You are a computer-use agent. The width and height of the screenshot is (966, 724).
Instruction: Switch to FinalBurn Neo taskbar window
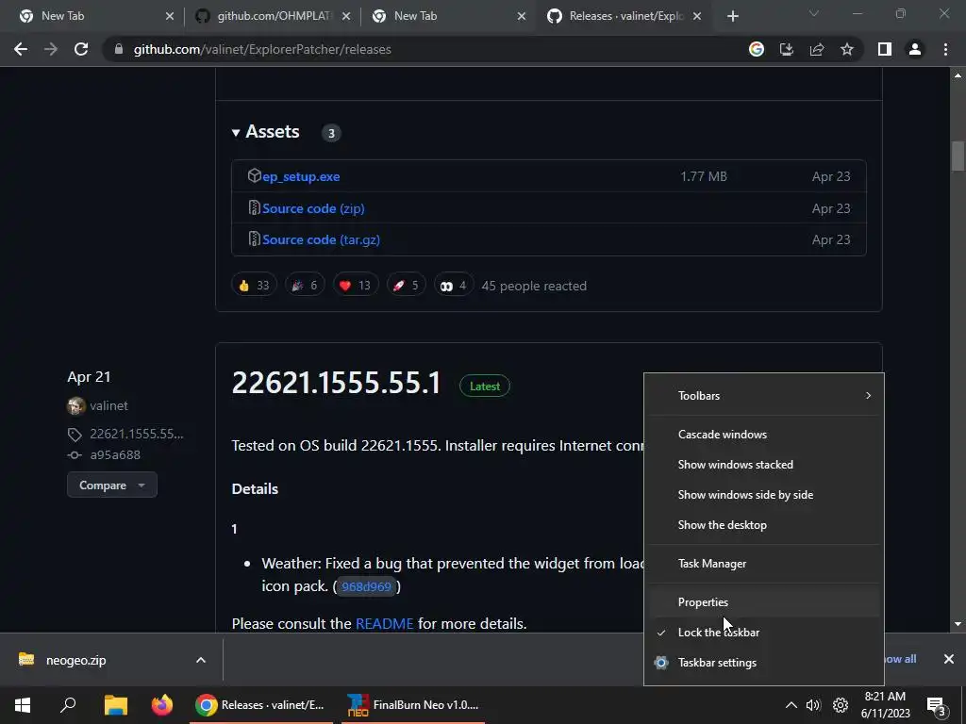[x=412, y=705]
